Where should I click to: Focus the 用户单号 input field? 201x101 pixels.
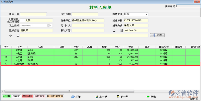pos(188,6)
